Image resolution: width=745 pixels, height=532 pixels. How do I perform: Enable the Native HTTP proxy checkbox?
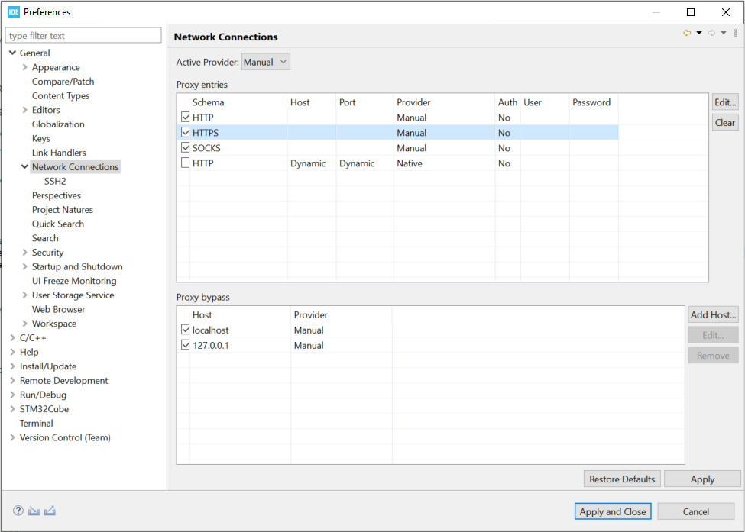(186, 163)
